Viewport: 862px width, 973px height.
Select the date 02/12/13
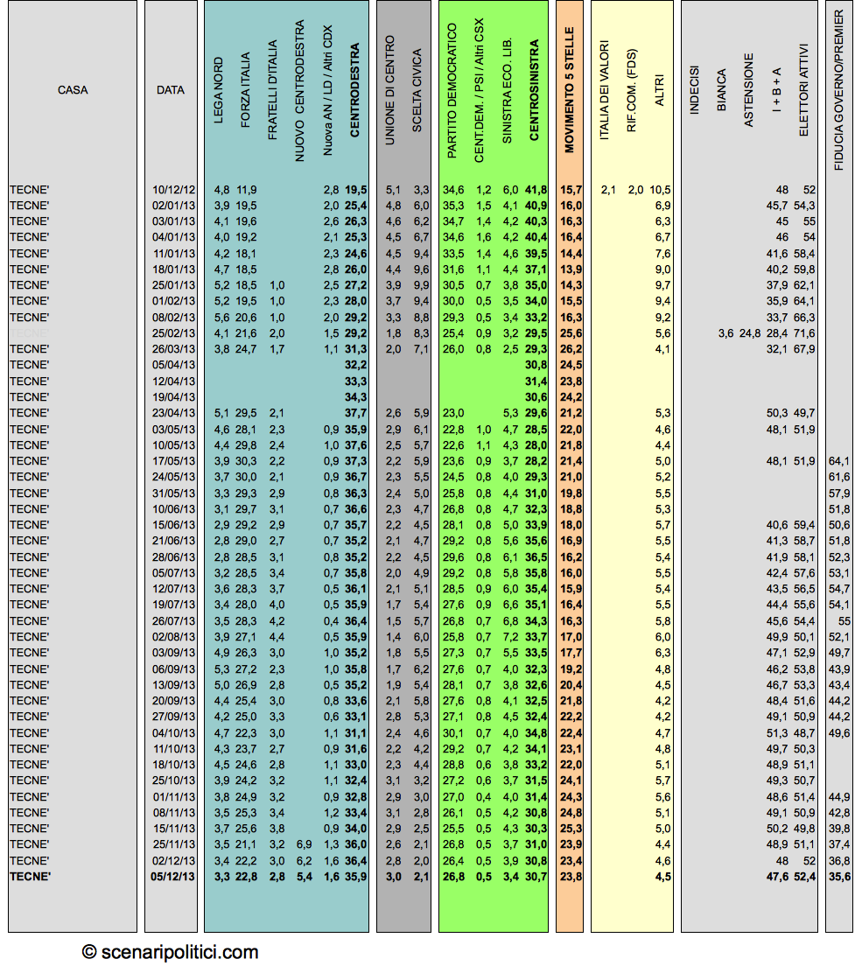pos(174,861)
